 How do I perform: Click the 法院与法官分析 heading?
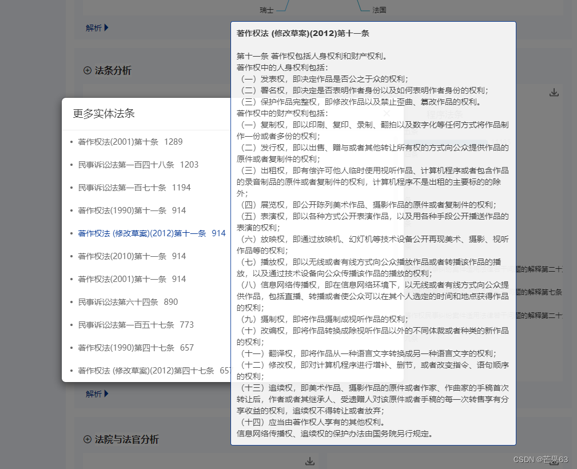[126, 439]
